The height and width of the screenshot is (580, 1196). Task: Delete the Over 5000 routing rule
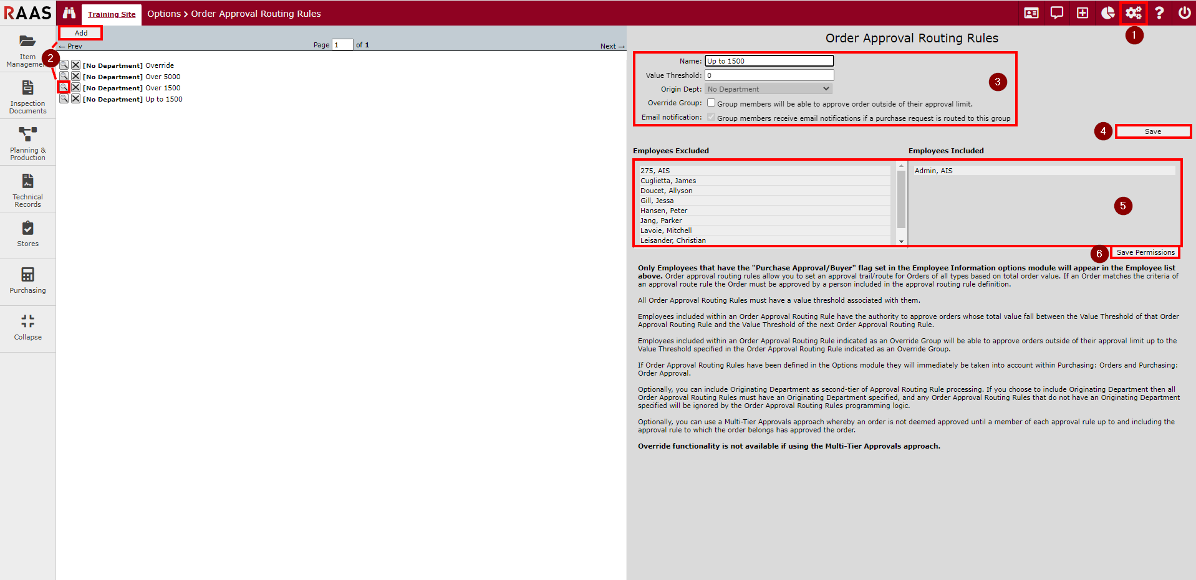(75, 77)
